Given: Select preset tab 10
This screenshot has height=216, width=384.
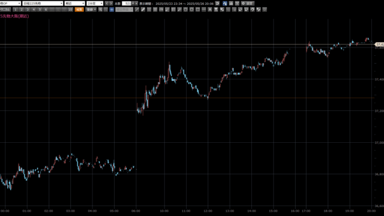Looking at the screenshot, I should coord(70,10).
